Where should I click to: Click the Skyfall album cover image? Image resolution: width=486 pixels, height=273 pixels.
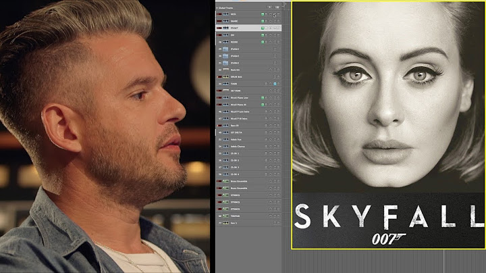pos(389,125)
